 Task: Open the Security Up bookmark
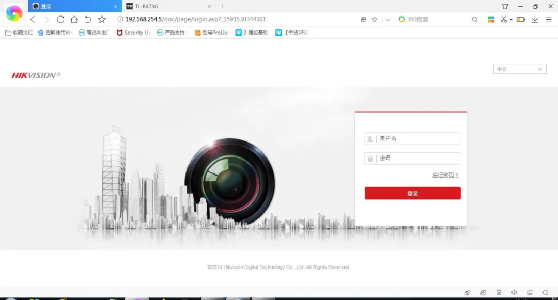134,33
